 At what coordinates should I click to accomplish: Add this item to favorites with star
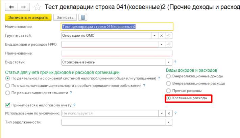[38, 7]
